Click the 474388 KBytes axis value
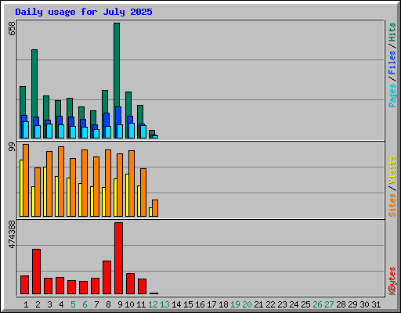This screenshot has width=401, height=313. pyautogui.click(x=12, y=235)
